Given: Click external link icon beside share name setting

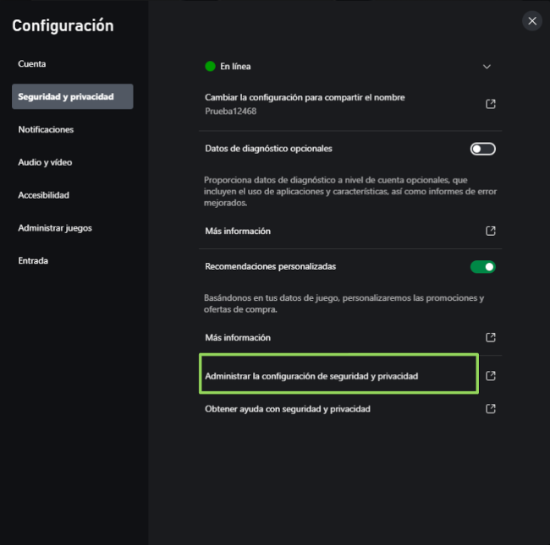Looking at the screenshot, I should 490,104.
